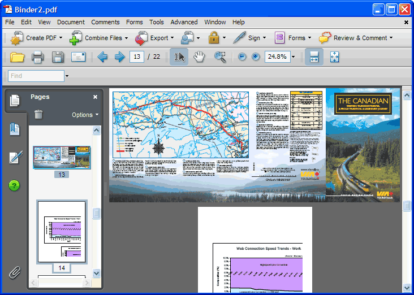414x295 pixels.
Task: Go to next page arrow
Action: 119,57
